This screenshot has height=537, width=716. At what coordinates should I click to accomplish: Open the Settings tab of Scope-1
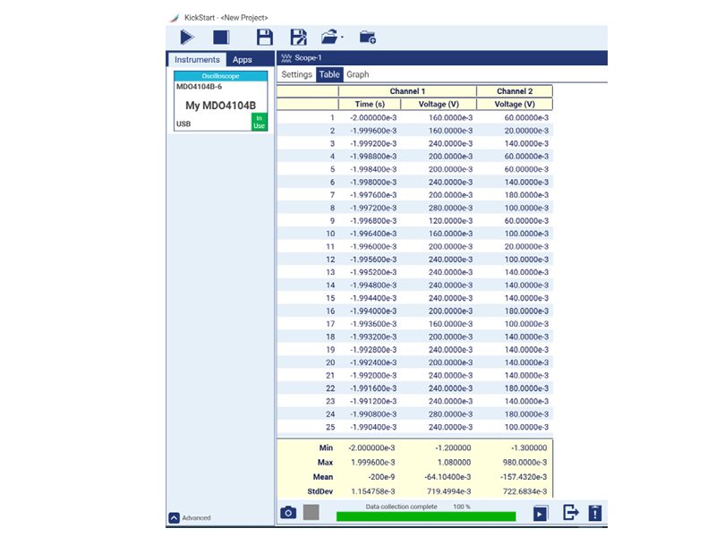pos(296,74)
